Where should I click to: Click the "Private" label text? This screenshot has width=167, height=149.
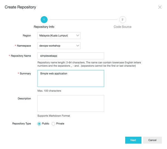pos(60,124)
